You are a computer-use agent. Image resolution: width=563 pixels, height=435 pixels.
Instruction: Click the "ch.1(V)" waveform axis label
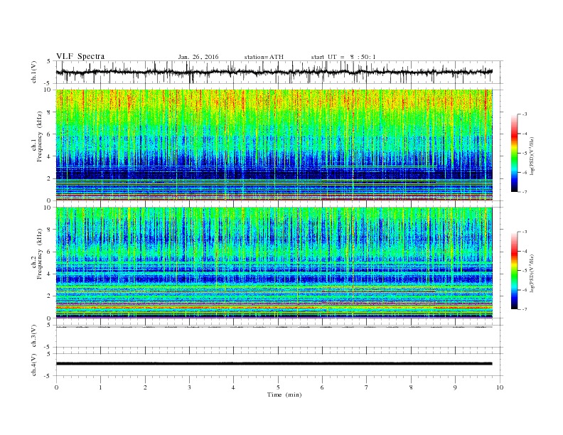coord(34,72)
